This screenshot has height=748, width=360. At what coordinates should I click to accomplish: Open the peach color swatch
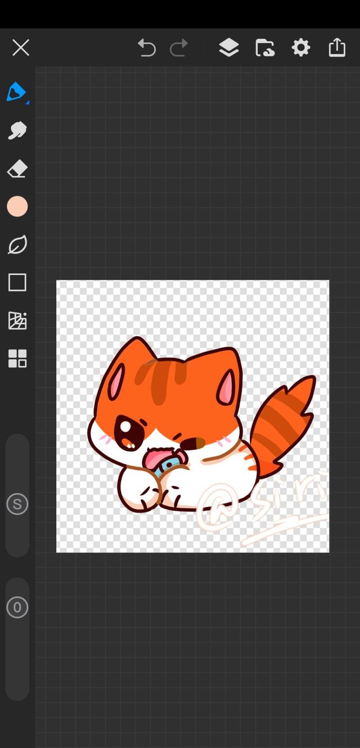click(x=17, y=207)
